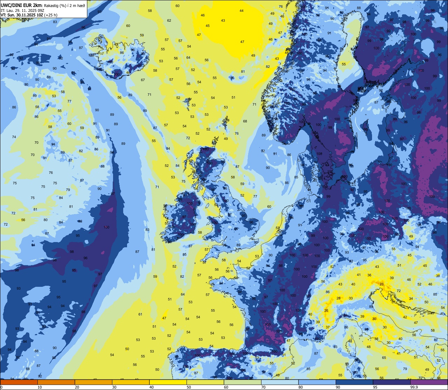
Task: Click the map title 'UWC/DINI EUR 2km'
Action: (x=21, y=6)
